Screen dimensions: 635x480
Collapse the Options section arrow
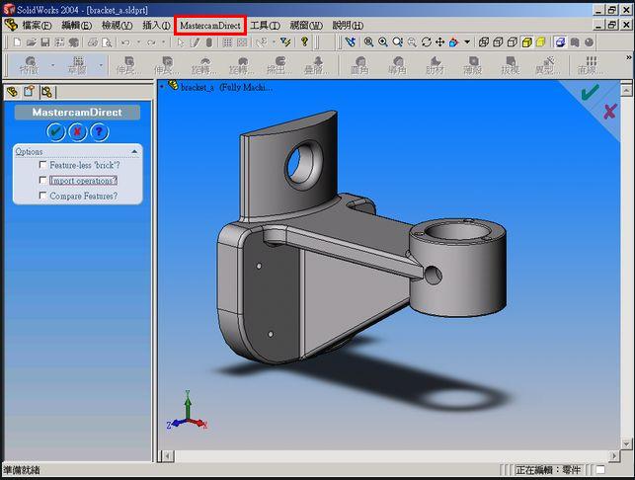coord(134,151)
